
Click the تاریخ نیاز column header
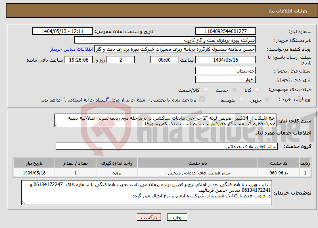tap(34, 163)
